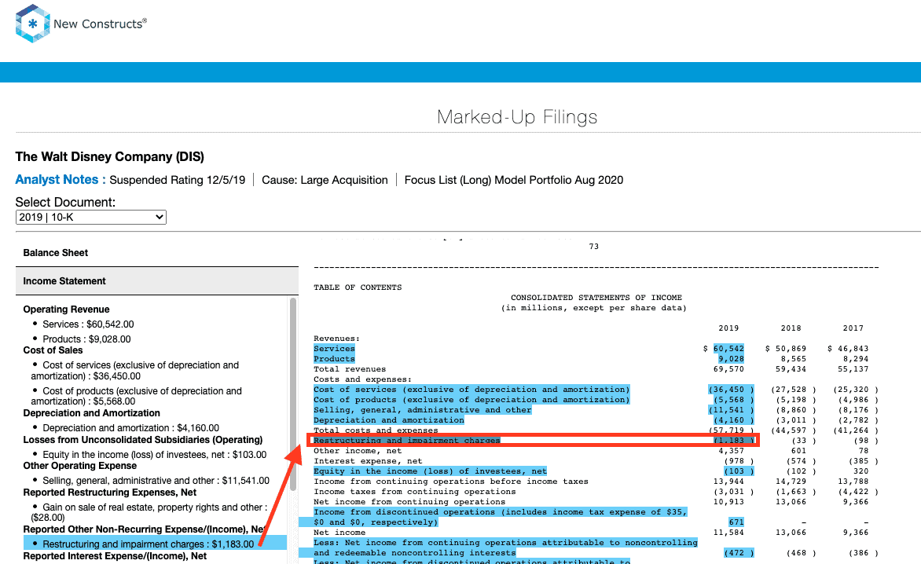Open the Select Document dropdown showing 2019 | 10-K
921x564 pixels.
91,217
